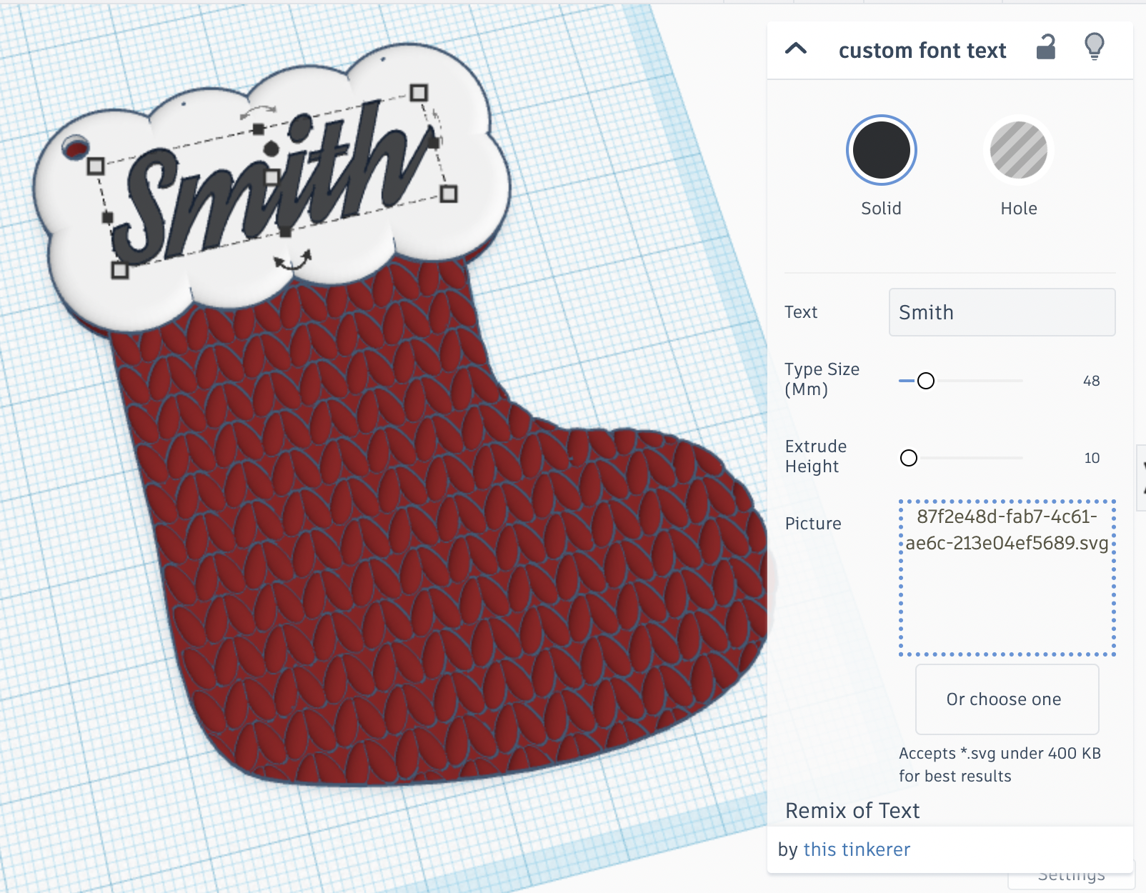Click the Extrude Height value 10

[x=1092, y=458]
